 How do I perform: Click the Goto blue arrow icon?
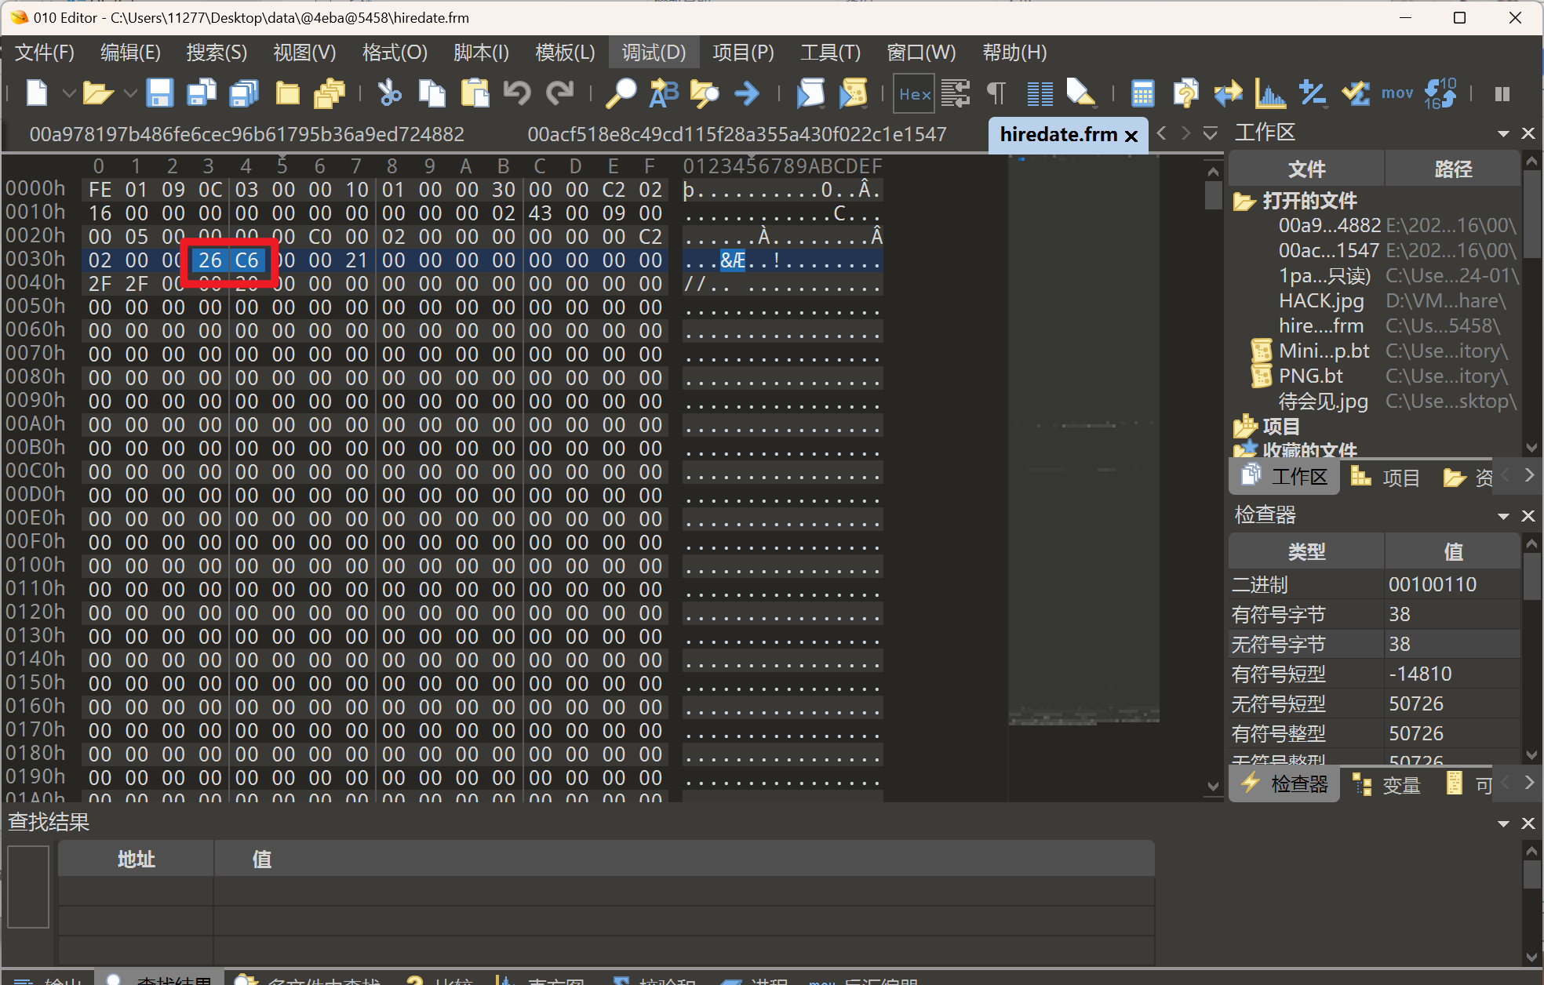748,94
